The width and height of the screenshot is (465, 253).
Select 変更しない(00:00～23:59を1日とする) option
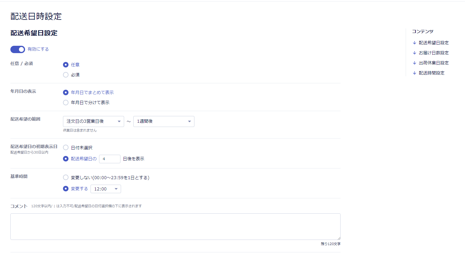click(66, 178)
